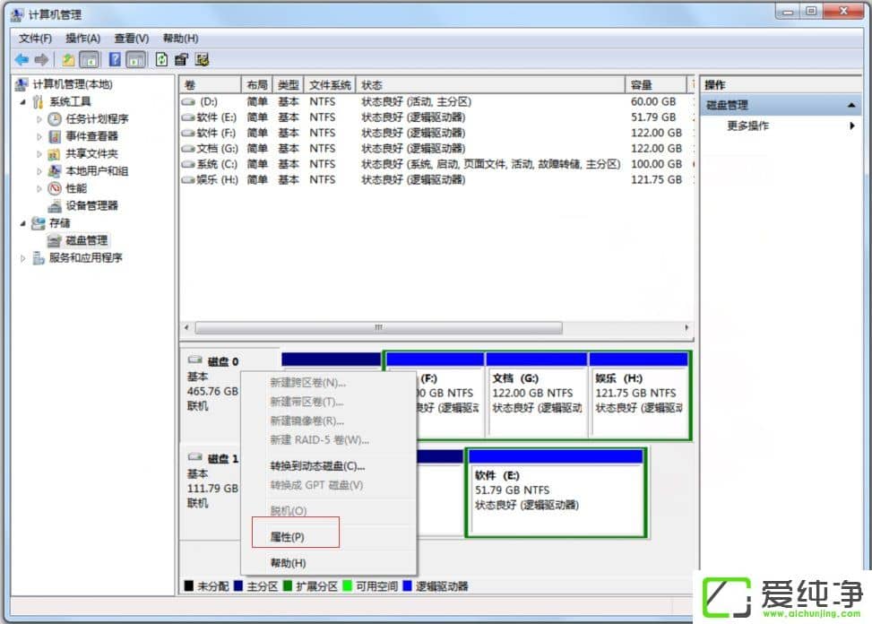Select 性能 in the left tree
872x624 pixels.
[76, 188]
